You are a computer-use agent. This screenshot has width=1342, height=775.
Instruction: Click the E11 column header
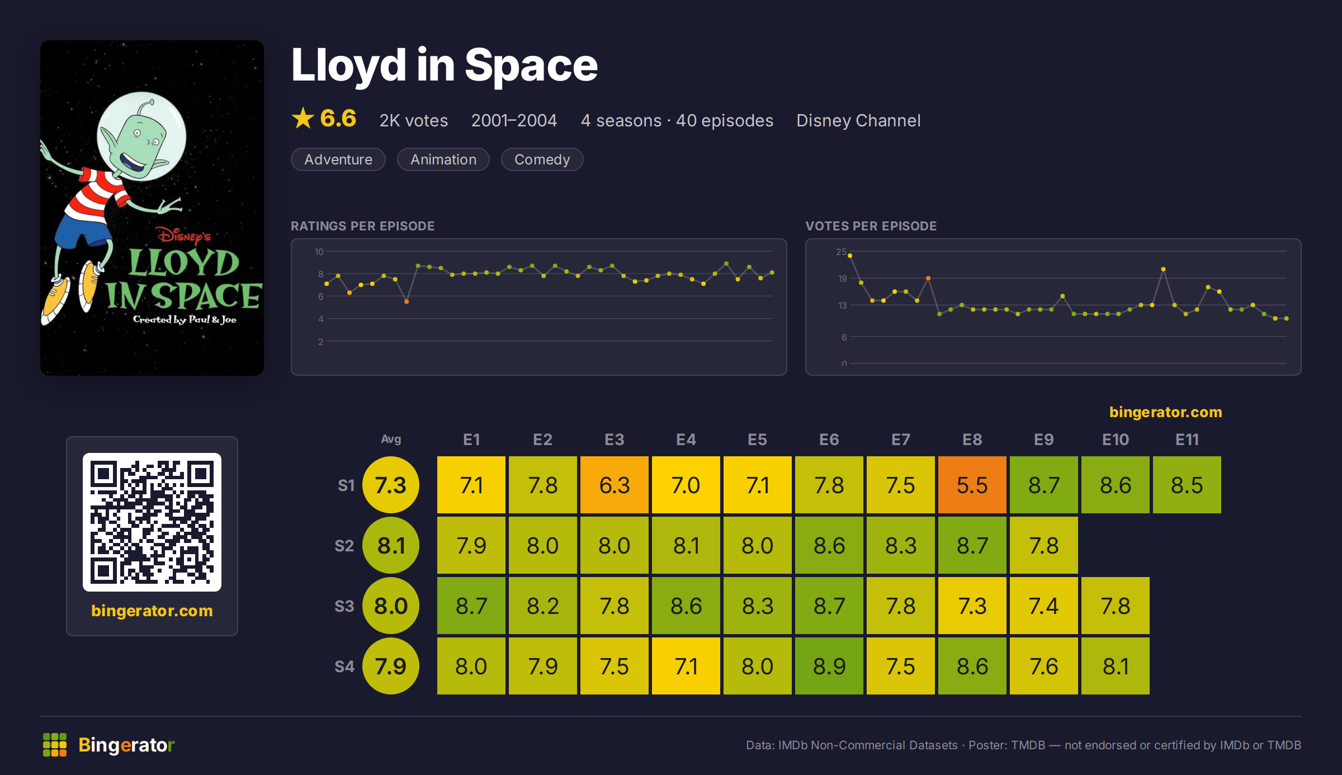(1187, 440)
